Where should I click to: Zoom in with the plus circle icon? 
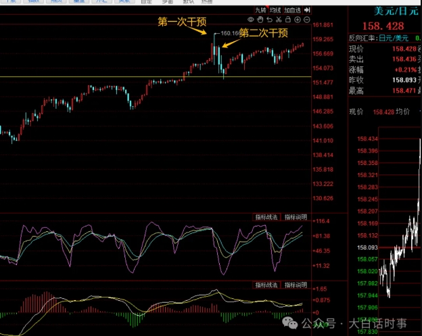click(298, 20)
